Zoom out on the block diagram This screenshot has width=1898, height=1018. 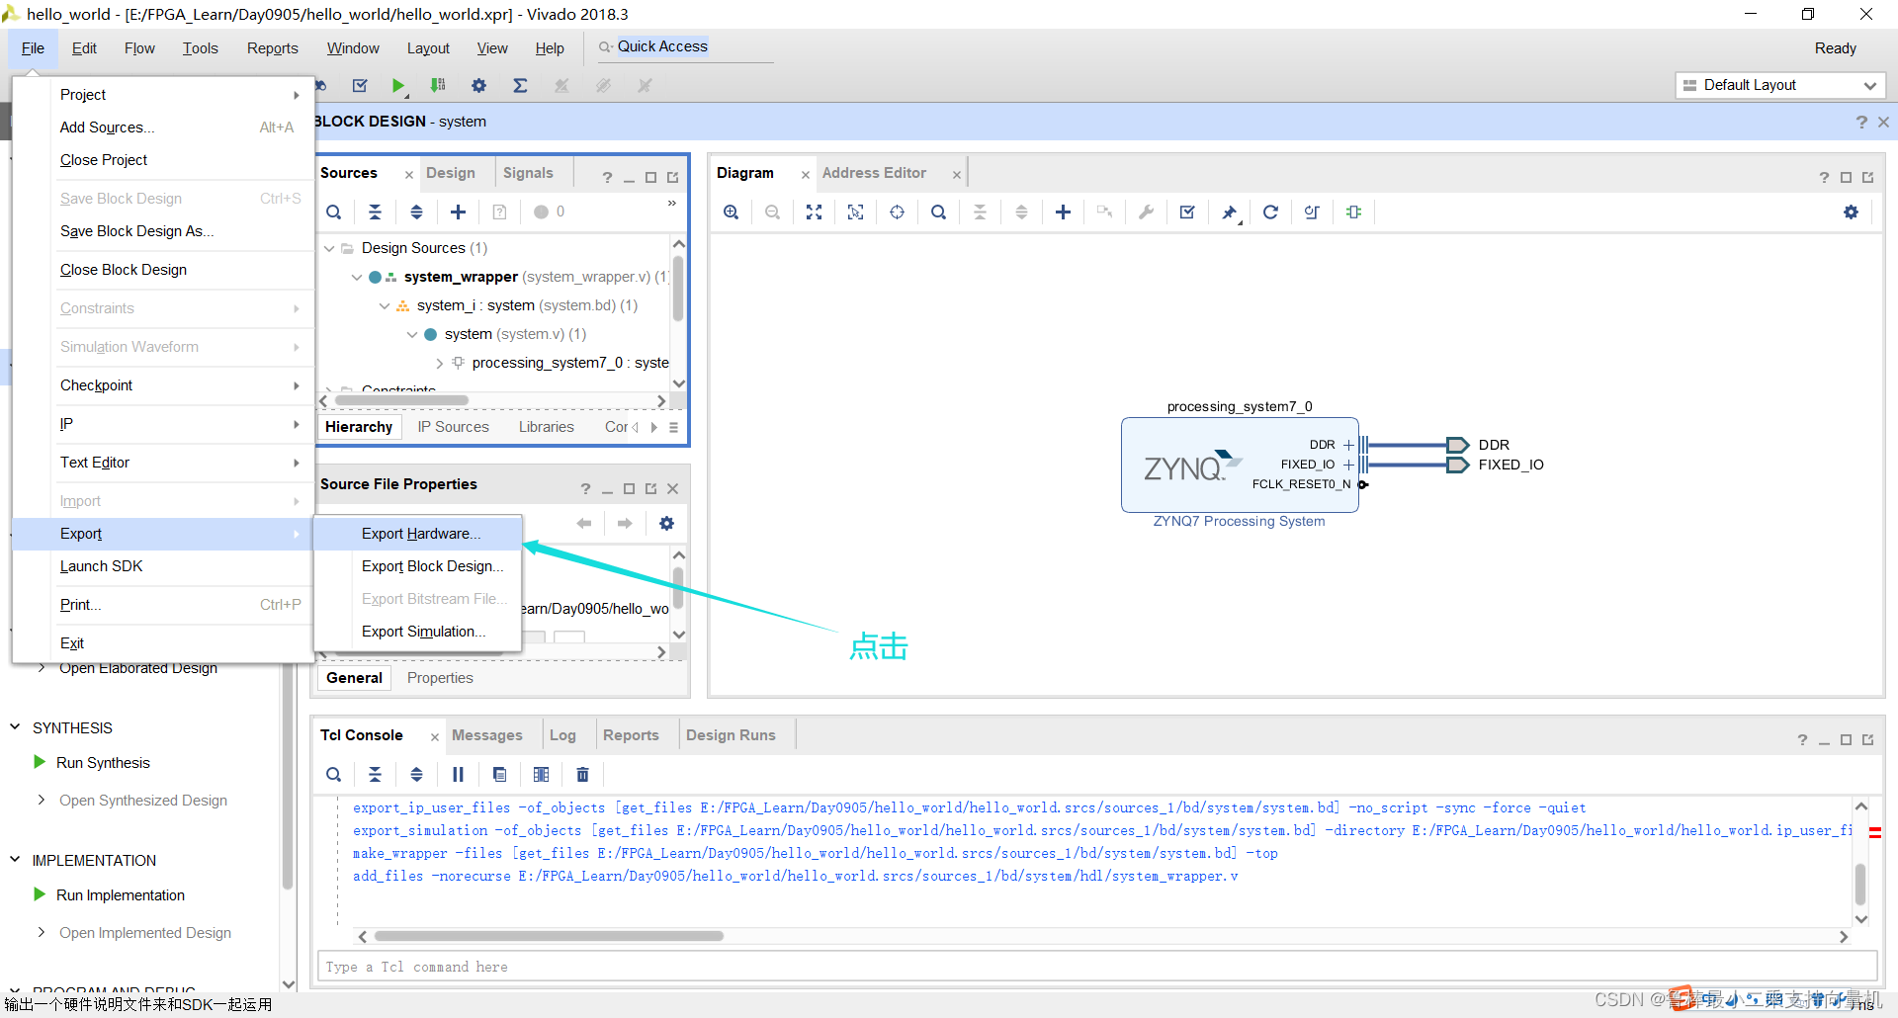click(772, 212)
